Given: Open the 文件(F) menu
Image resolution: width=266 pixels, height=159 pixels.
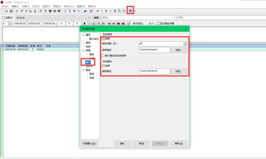Looking at the screenshot, I should (5, 6).
